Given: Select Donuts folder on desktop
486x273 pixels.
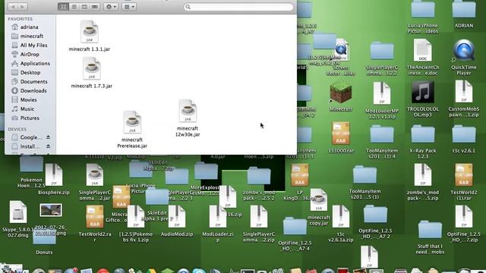Looking at the screenshot, I should [x=44, y=237].
